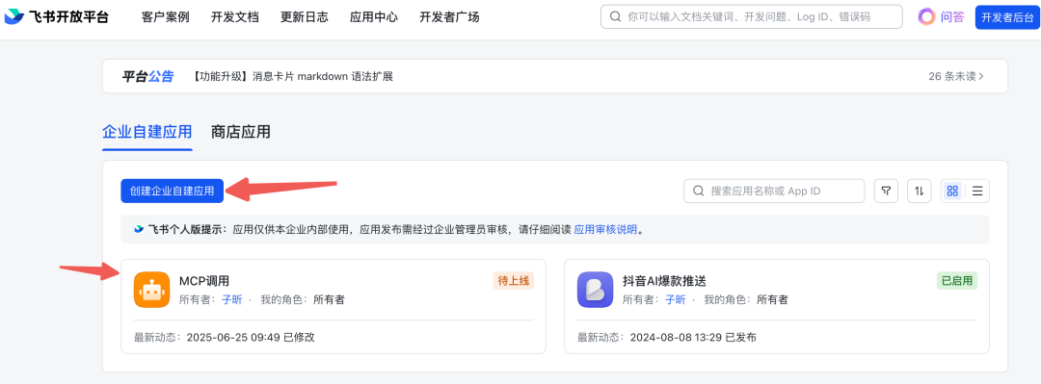Click the 问答 ring icon
This screenshot has width=1041, height=384.
927,17
